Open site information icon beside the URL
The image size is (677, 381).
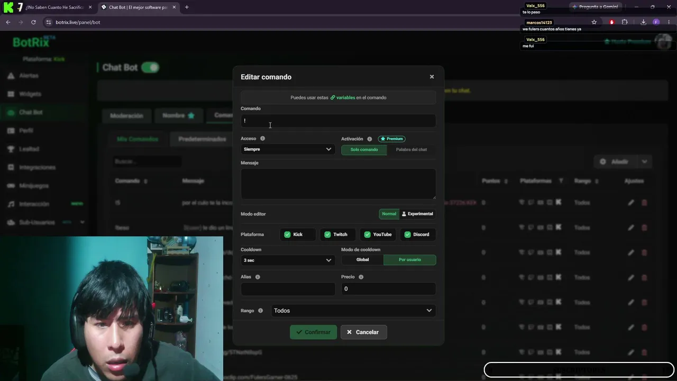coord(49,22)
